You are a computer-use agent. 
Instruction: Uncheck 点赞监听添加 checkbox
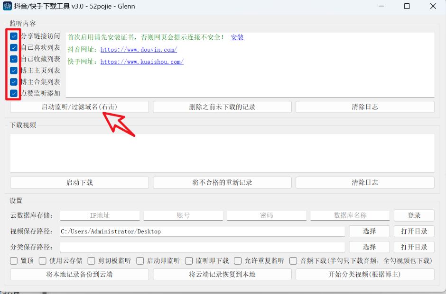point(14,93)
